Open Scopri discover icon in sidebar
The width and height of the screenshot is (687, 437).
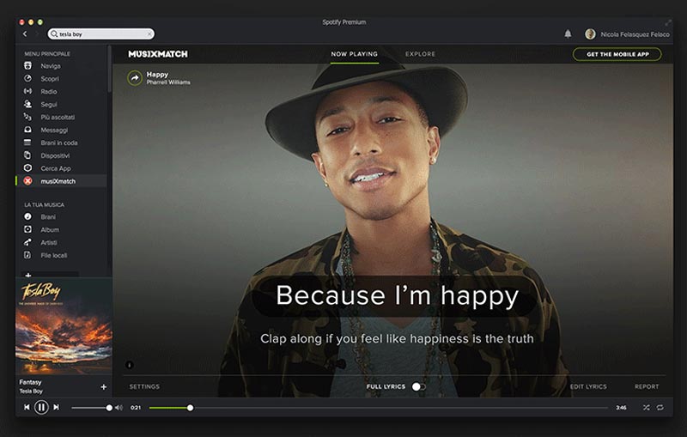coord(27,78)
